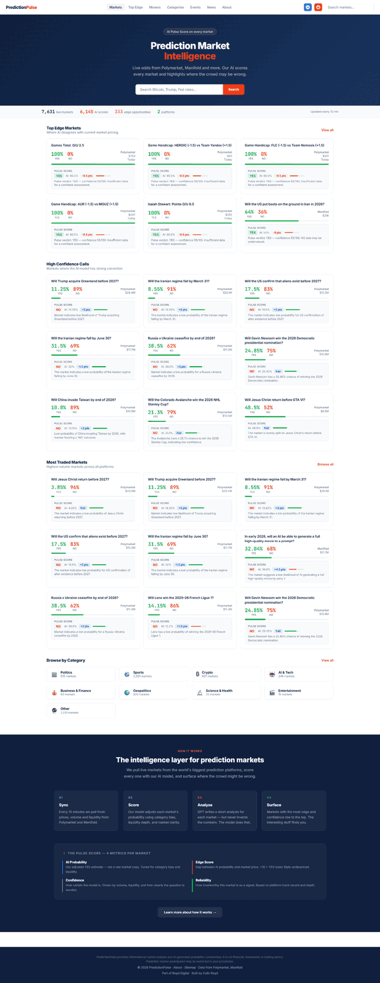Viewport: 380px width, 983px height.
Task: Go to the Categories nav item
Action: coord(175,7)
